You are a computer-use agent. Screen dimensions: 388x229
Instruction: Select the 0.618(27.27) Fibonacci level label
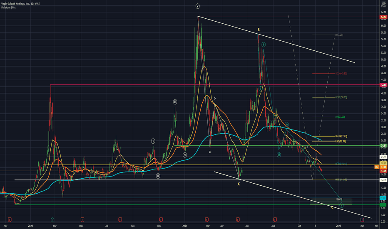pos(341,137)
